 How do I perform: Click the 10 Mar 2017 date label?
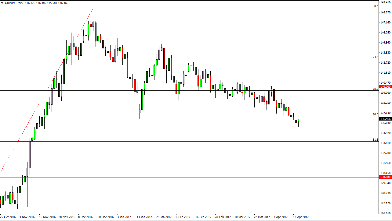click(242, 217)
